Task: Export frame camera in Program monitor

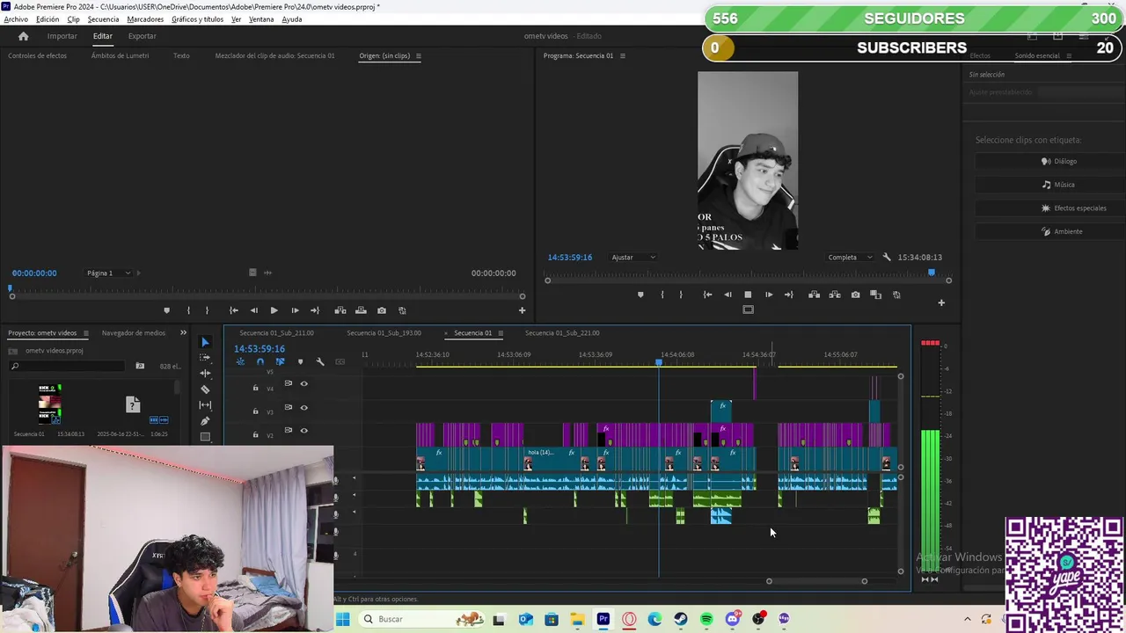Action: (x=855, y=295)
